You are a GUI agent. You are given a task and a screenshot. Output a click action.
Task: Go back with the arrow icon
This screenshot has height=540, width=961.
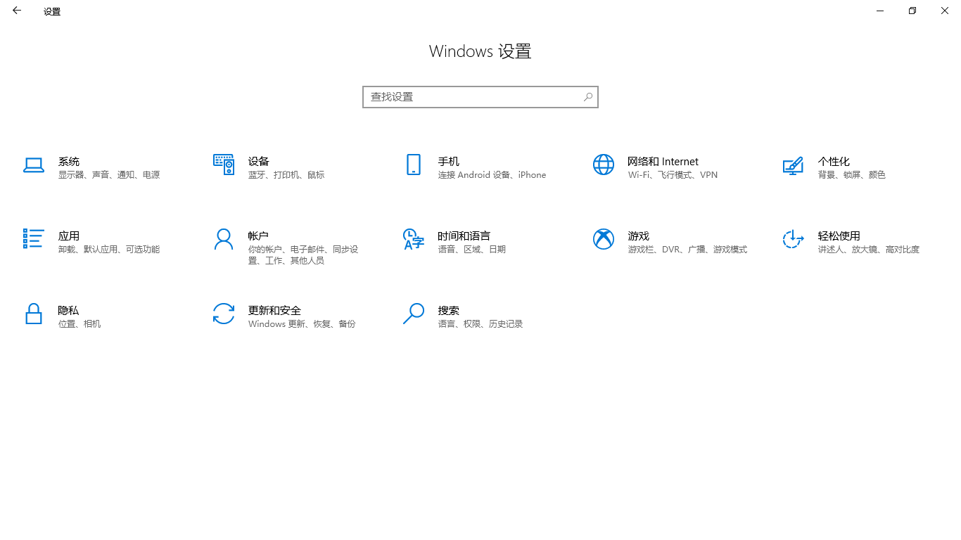tap(17, 11)
